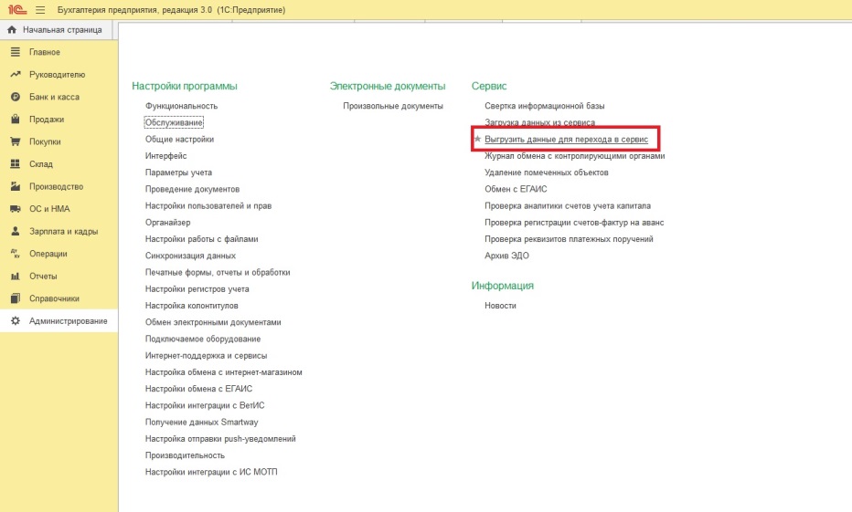Image resolution: width=852 pixels, height=512 pixels.
Task: Open Журнал обмена с контролирующими органами
Action: pyautogui.click(x=575, y=156)
